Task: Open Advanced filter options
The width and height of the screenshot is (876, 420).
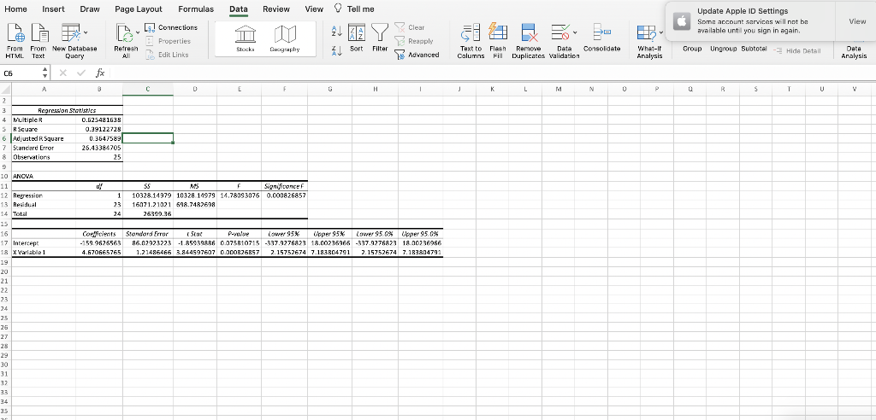Action: click(x=417, y=55)
